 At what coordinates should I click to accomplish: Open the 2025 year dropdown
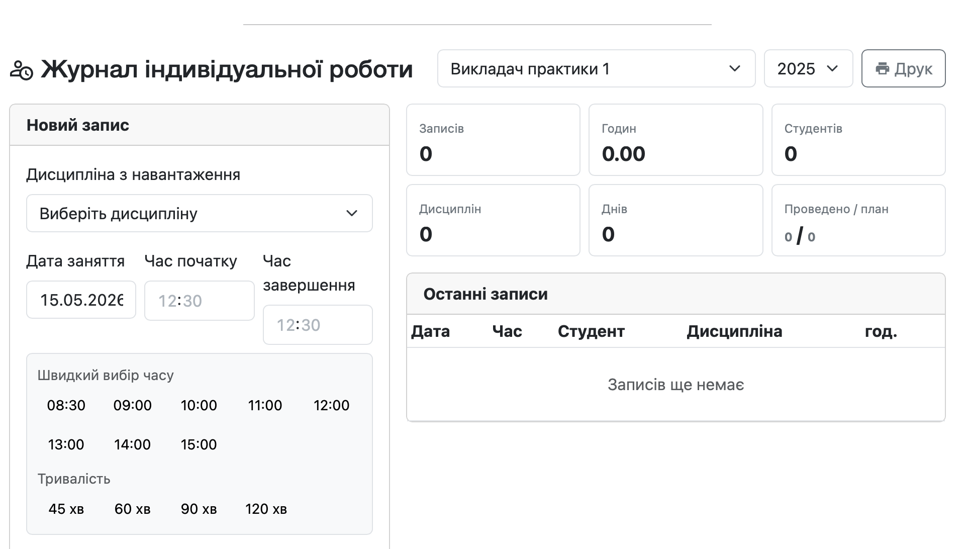(808, 68)
